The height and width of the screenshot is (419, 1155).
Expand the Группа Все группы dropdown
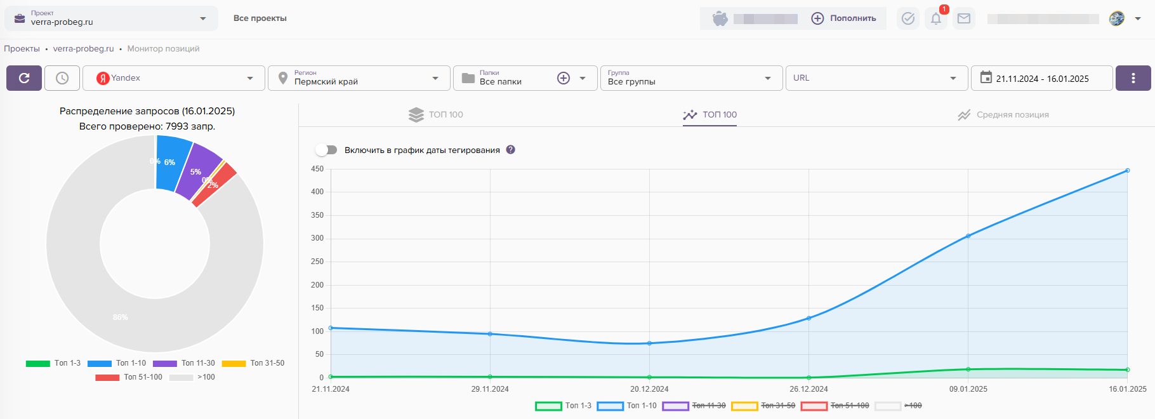pyautogui.click(x=690, y=78)
